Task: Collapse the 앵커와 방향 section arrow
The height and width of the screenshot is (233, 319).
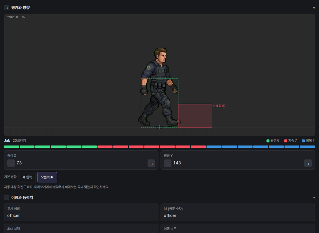Action: pos(314,8)
